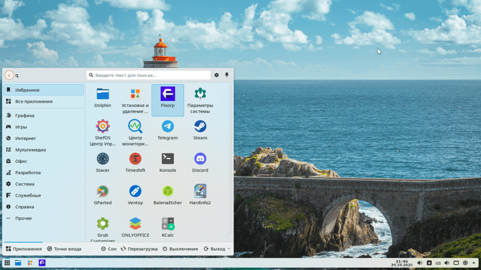The image size is (481, 270).
Task: Show hidden system tray icons arrow
Action: coord(474,263)
